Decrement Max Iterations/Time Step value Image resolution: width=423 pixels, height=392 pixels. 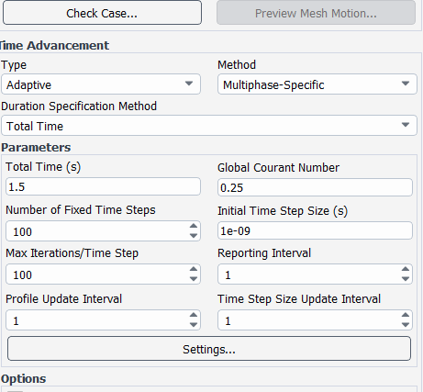[194, 278]
